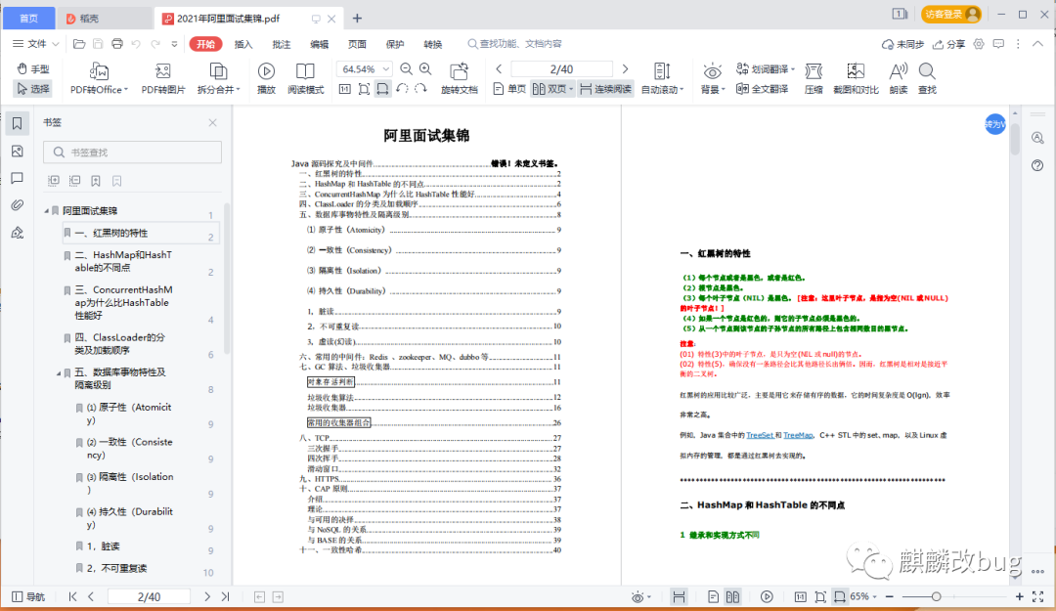Switch to the 批注 annotation tab
1056x611 pixels.
coord(282,44)
